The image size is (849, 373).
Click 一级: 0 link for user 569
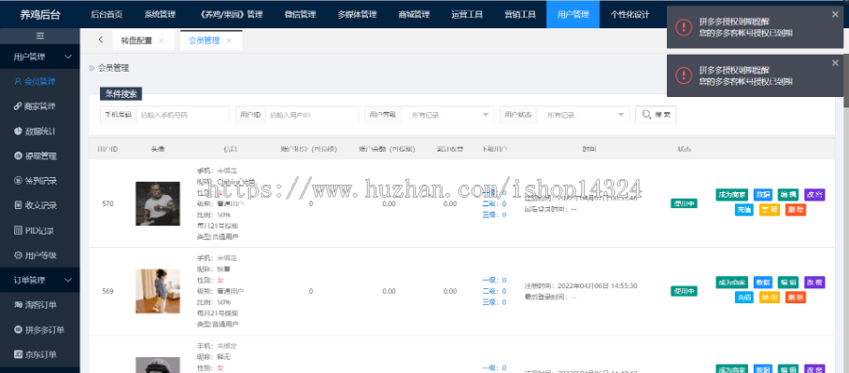[x=494, y=280]
